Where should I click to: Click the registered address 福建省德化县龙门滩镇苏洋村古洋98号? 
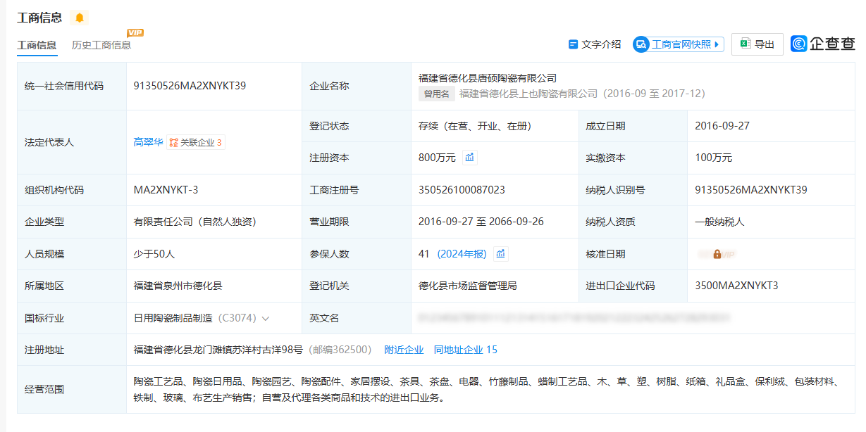[x=218, y=350]
